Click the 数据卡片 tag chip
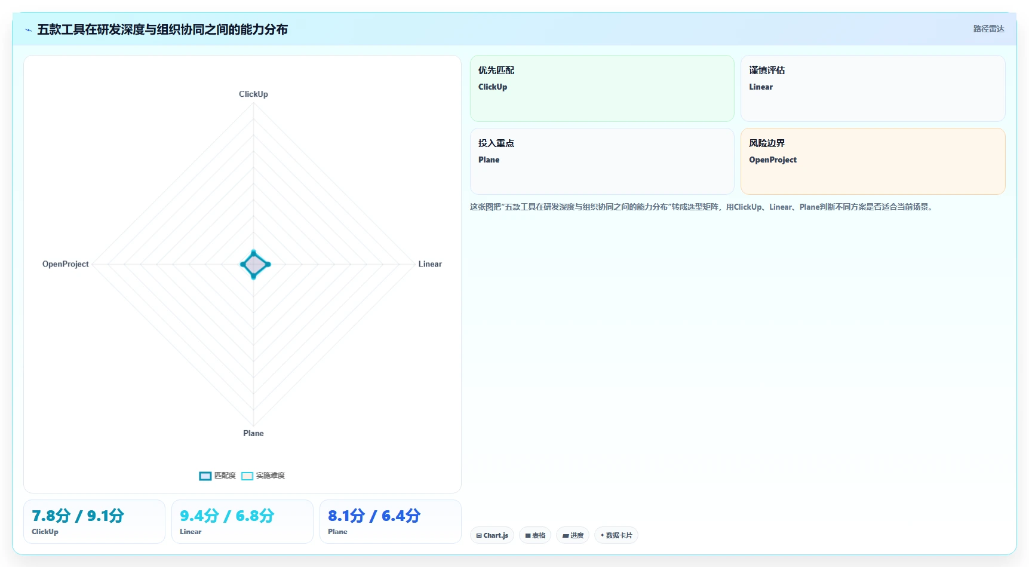Screen dimensions: 1029x567 [x=616, y=535]
